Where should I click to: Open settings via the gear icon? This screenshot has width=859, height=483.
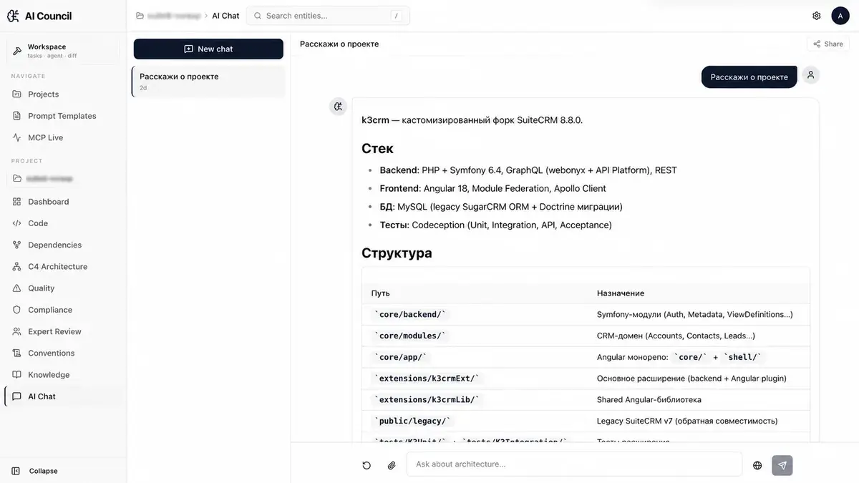tap(817, 16)
